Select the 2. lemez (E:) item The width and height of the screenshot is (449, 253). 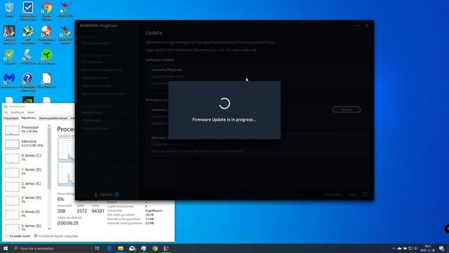pos(25,186)
